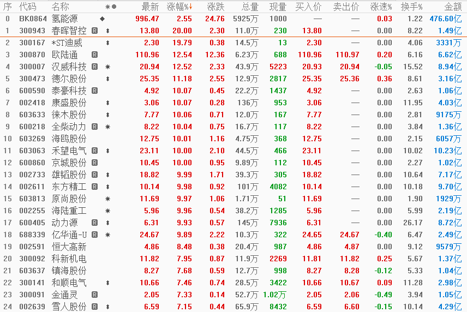
Task: Click the R badge beside 欧陆通
Action: pyautogui.click(x=95, y=55)
